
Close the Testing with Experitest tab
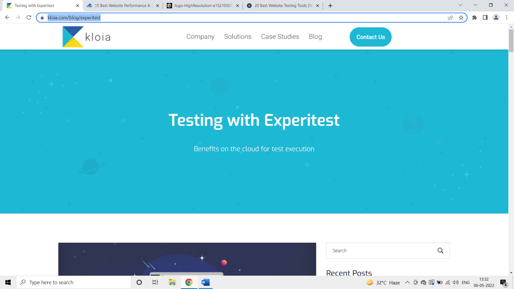pyautogui.click(x=78, y=6)
